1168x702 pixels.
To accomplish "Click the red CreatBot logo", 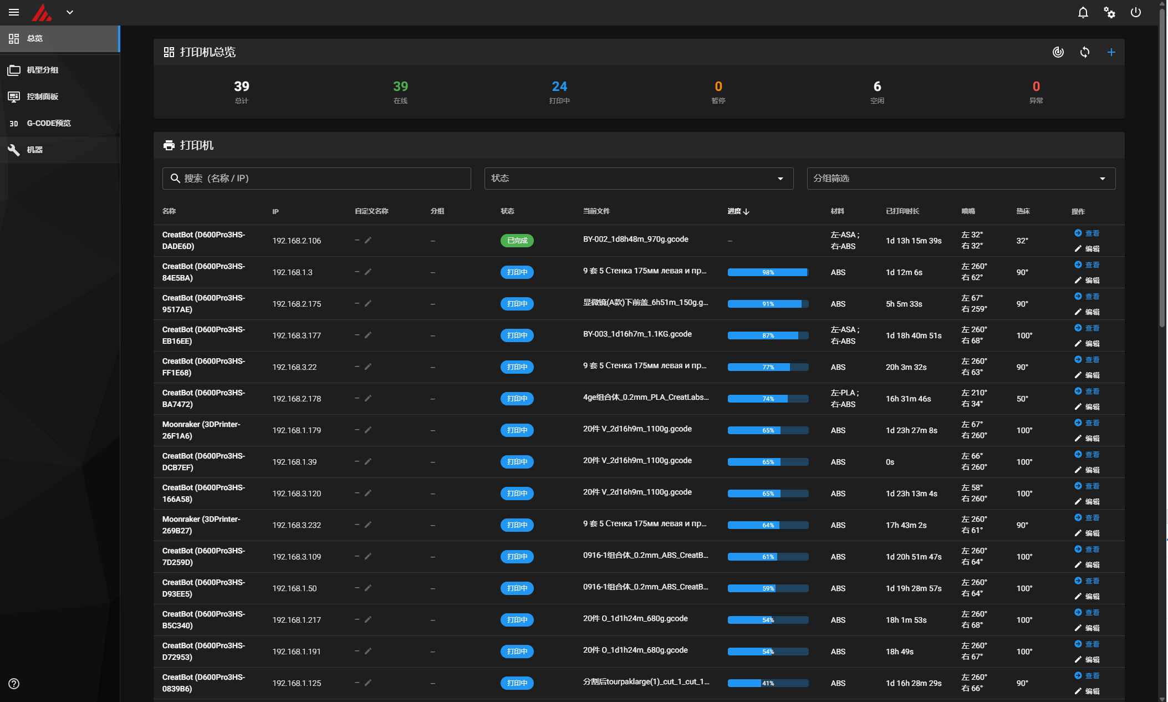I will [42, 12].
